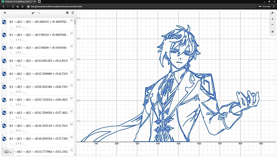
Task: Click the Private browsing indicator
Action: coord(266,6)
